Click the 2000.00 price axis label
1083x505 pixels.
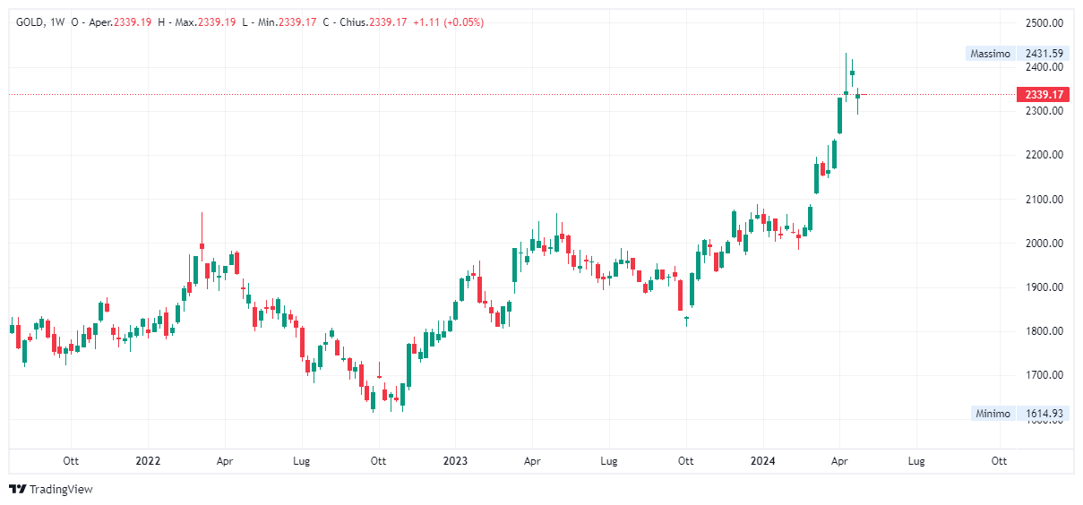[1044, 244]
